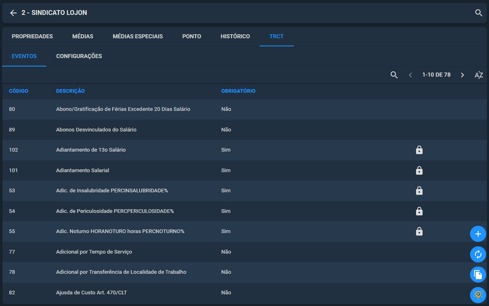Click Não in Adicional por Tempo de Serviço row
489x306 pixels.
(x=226, y=252)
